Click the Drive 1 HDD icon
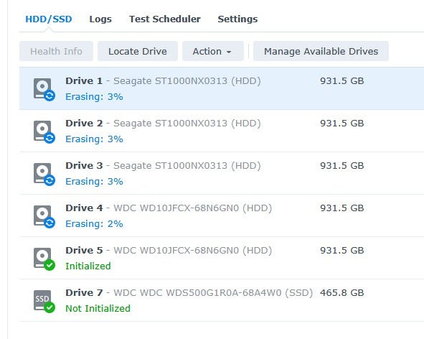This screenshot has width=424, height=339. pos(44,89)
